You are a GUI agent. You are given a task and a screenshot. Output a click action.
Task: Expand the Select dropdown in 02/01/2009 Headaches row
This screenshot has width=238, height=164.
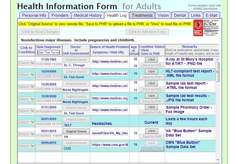pos(26,122)
